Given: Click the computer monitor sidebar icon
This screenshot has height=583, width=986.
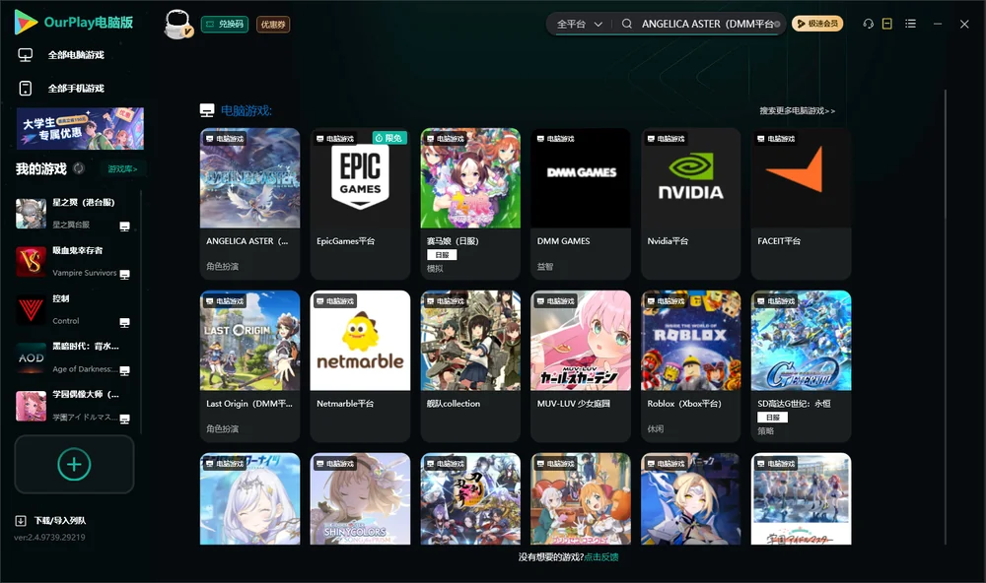Looking at the screenshot, I should click(26, 55).
